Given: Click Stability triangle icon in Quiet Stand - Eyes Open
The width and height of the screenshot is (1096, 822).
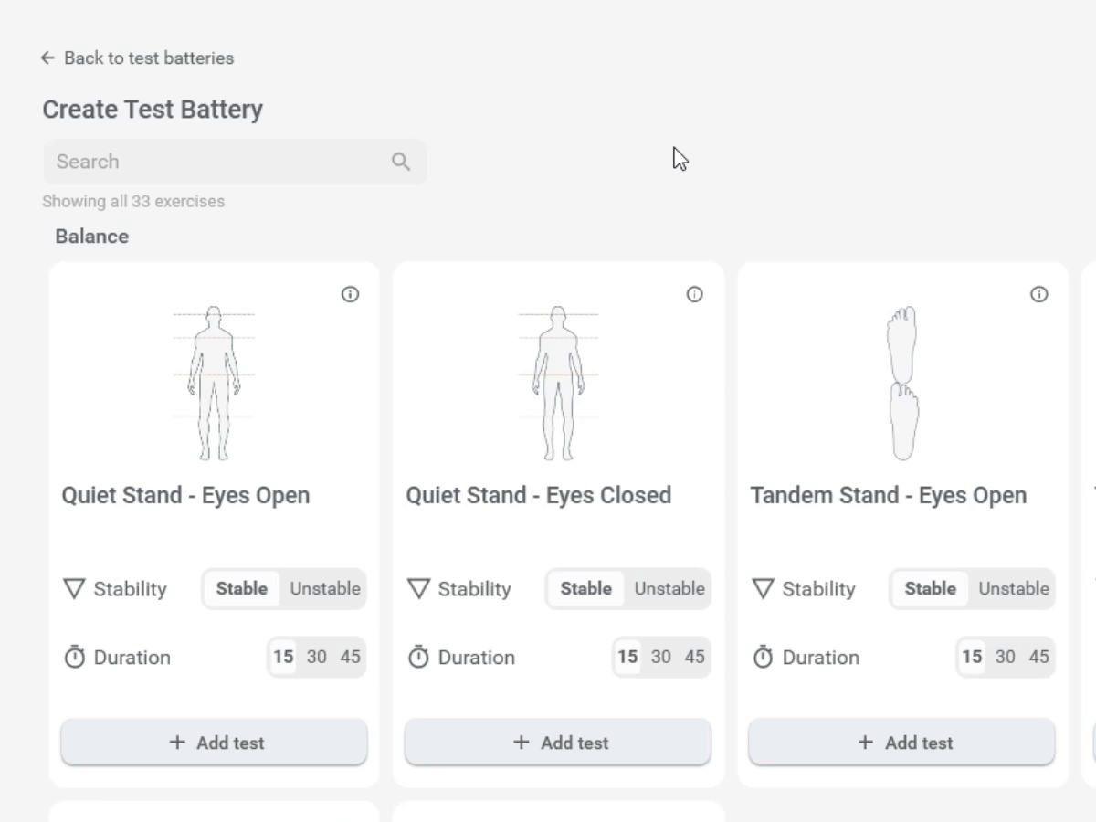Looking at the screenshot, I should (x=74, y=588).
